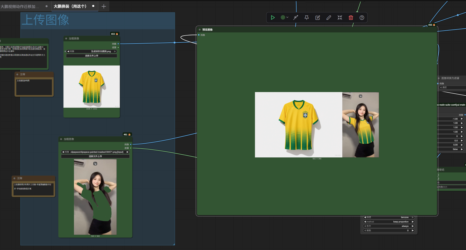Click the 上传图像 group title

point(45,20)
